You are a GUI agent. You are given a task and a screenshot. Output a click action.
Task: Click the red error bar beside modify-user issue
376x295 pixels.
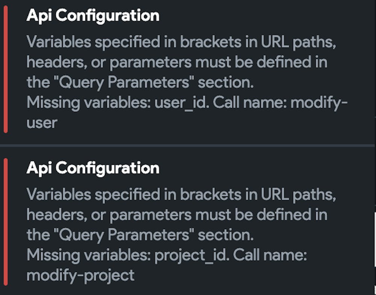click(5, 70)
